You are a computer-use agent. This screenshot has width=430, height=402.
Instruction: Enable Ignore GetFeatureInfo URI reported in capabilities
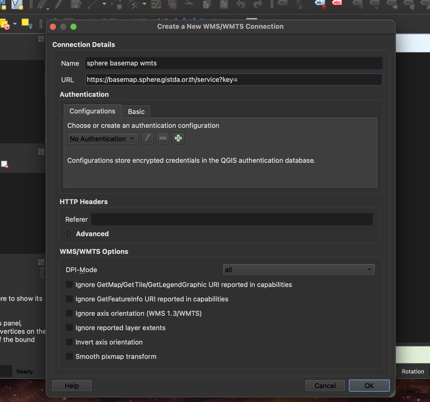click(69, 299)
